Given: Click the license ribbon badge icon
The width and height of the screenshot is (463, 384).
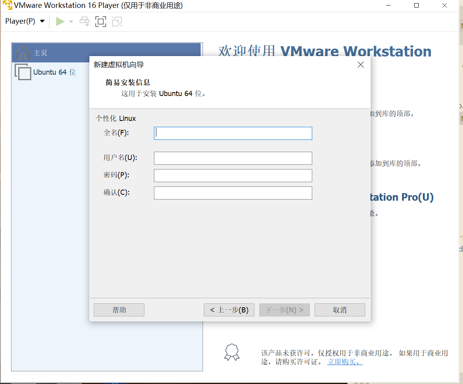Looking at the screenshot, I should 232,352.
